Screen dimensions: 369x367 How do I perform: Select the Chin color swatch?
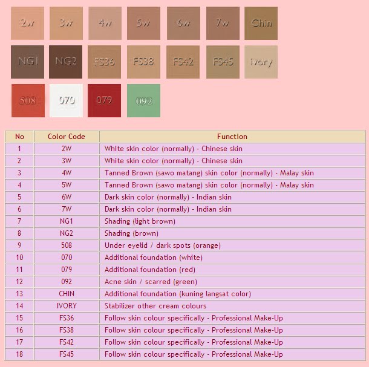[x=261, y=23]
